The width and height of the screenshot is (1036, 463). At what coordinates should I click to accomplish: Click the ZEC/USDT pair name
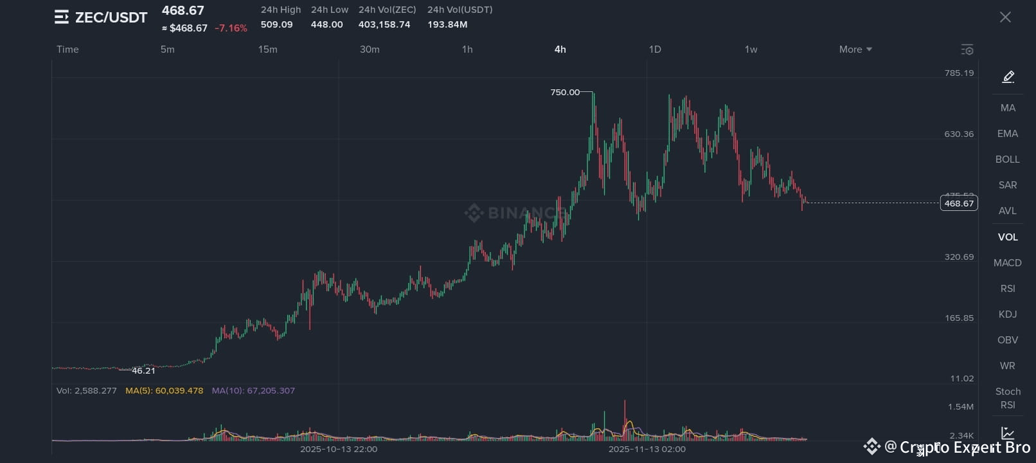(111, 17)
